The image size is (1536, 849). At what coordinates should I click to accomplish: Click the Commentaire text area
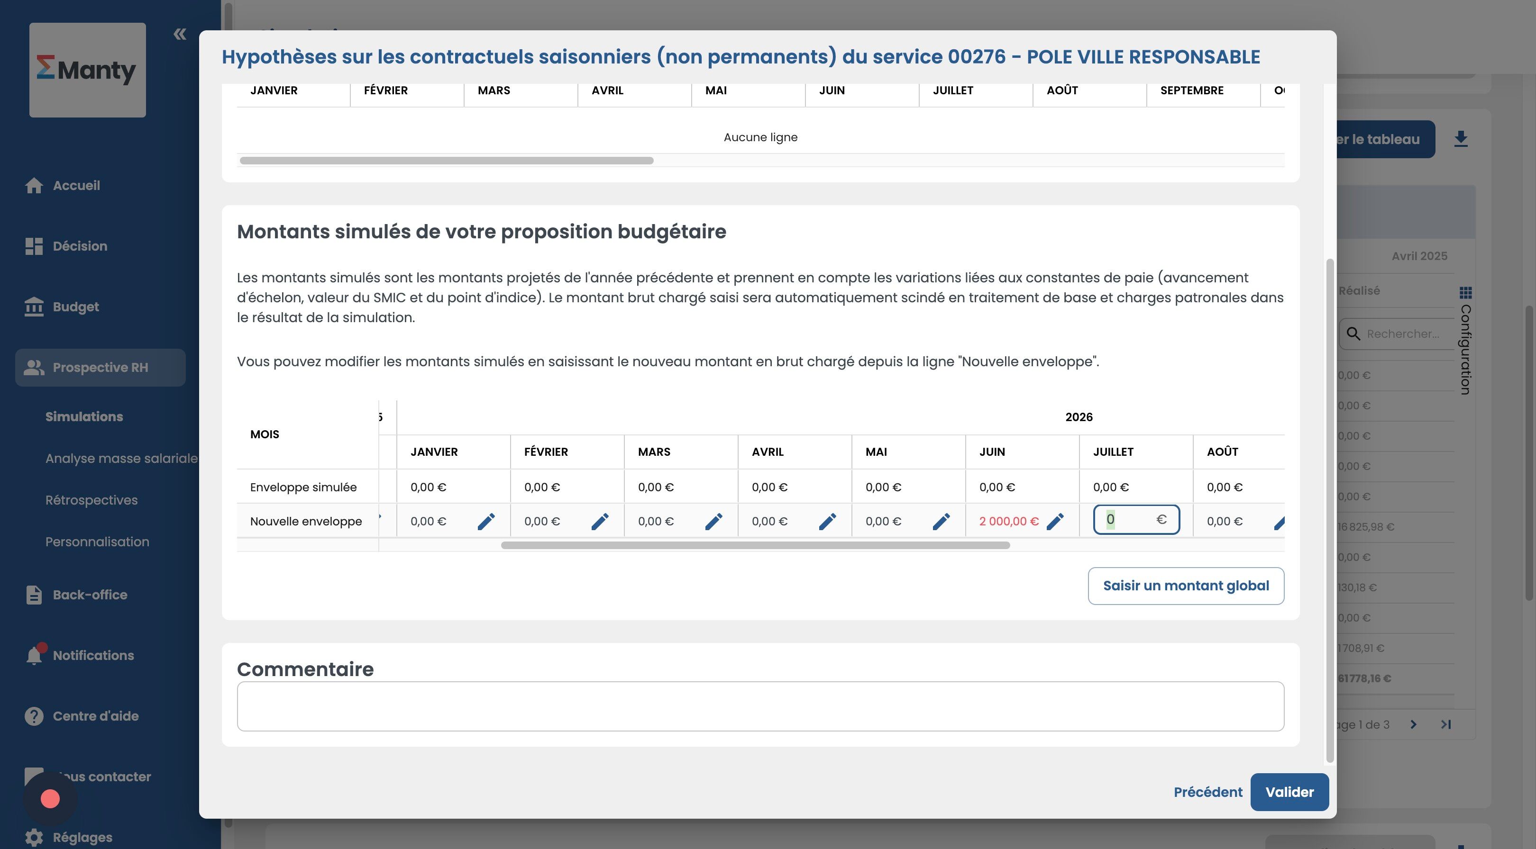[x=759, y=706]
